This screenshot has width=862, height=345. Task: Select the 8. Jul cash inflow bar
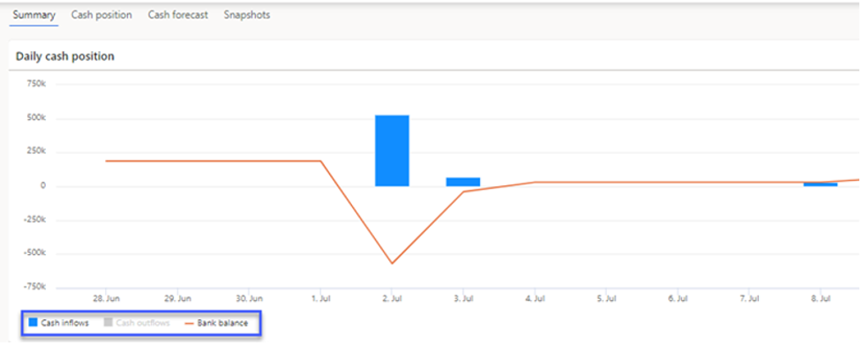point(821,184)
